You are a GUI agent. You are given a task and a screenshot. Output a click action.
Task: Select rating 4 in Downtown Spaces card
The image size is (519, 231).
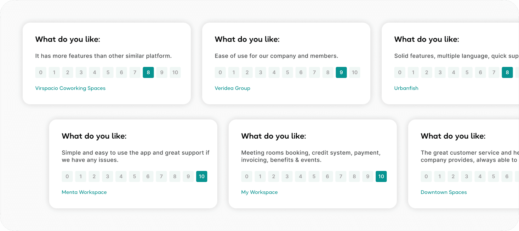click(x=480, y=177)
